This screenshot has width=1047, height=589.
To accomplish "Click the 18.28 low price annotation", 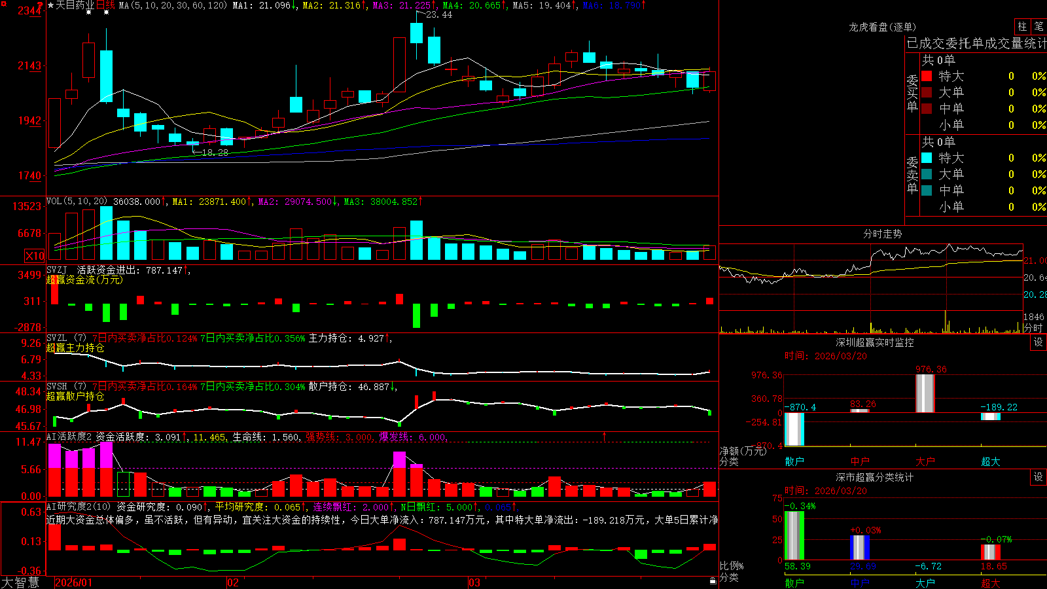I will 215,152.
